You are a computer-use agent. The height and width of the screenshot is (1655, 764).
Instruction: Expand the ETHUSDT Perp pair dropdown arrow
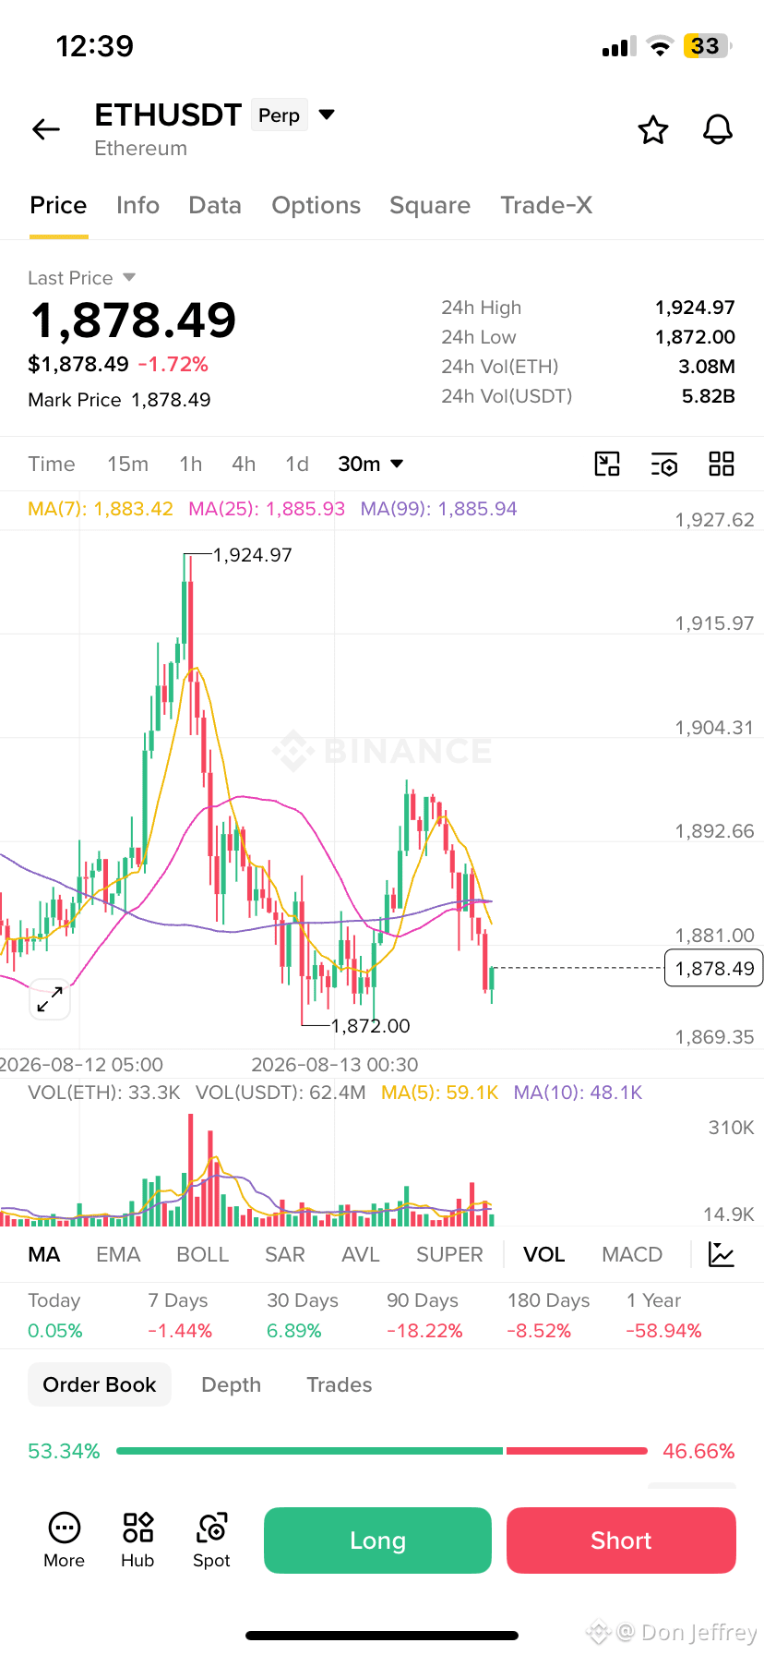point(327,115)
